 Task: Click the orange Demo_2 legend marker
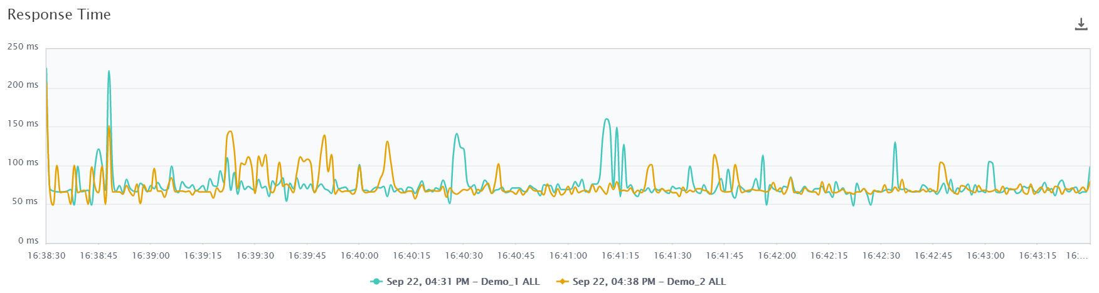(x=563, y=282)
